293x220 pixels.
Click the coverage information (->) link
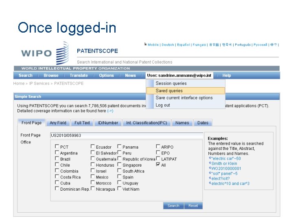point(110,111)
